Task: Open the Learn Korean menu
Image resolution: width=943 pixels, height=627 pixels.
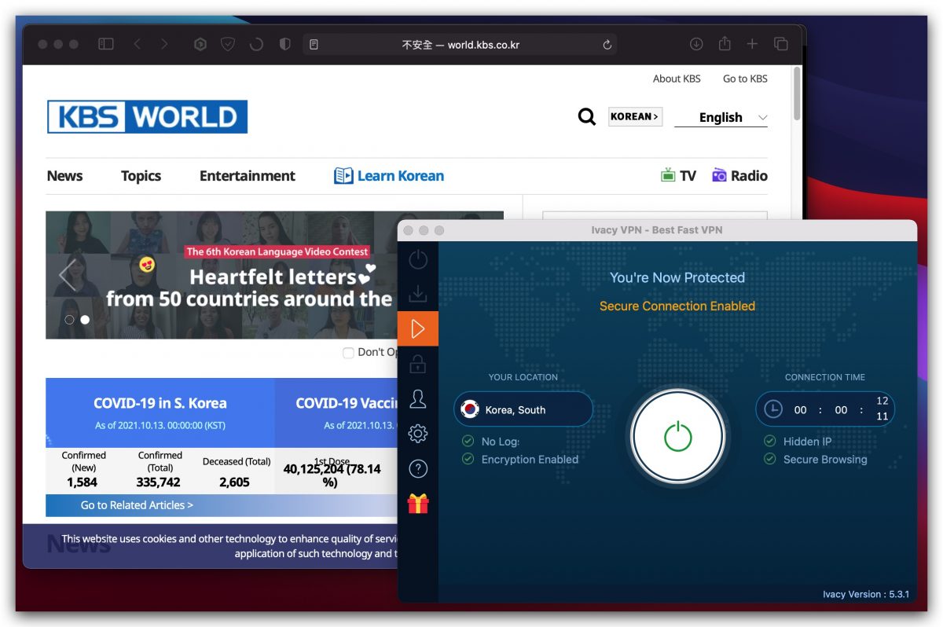Action: pyautogui.click(x=389, y=176)
